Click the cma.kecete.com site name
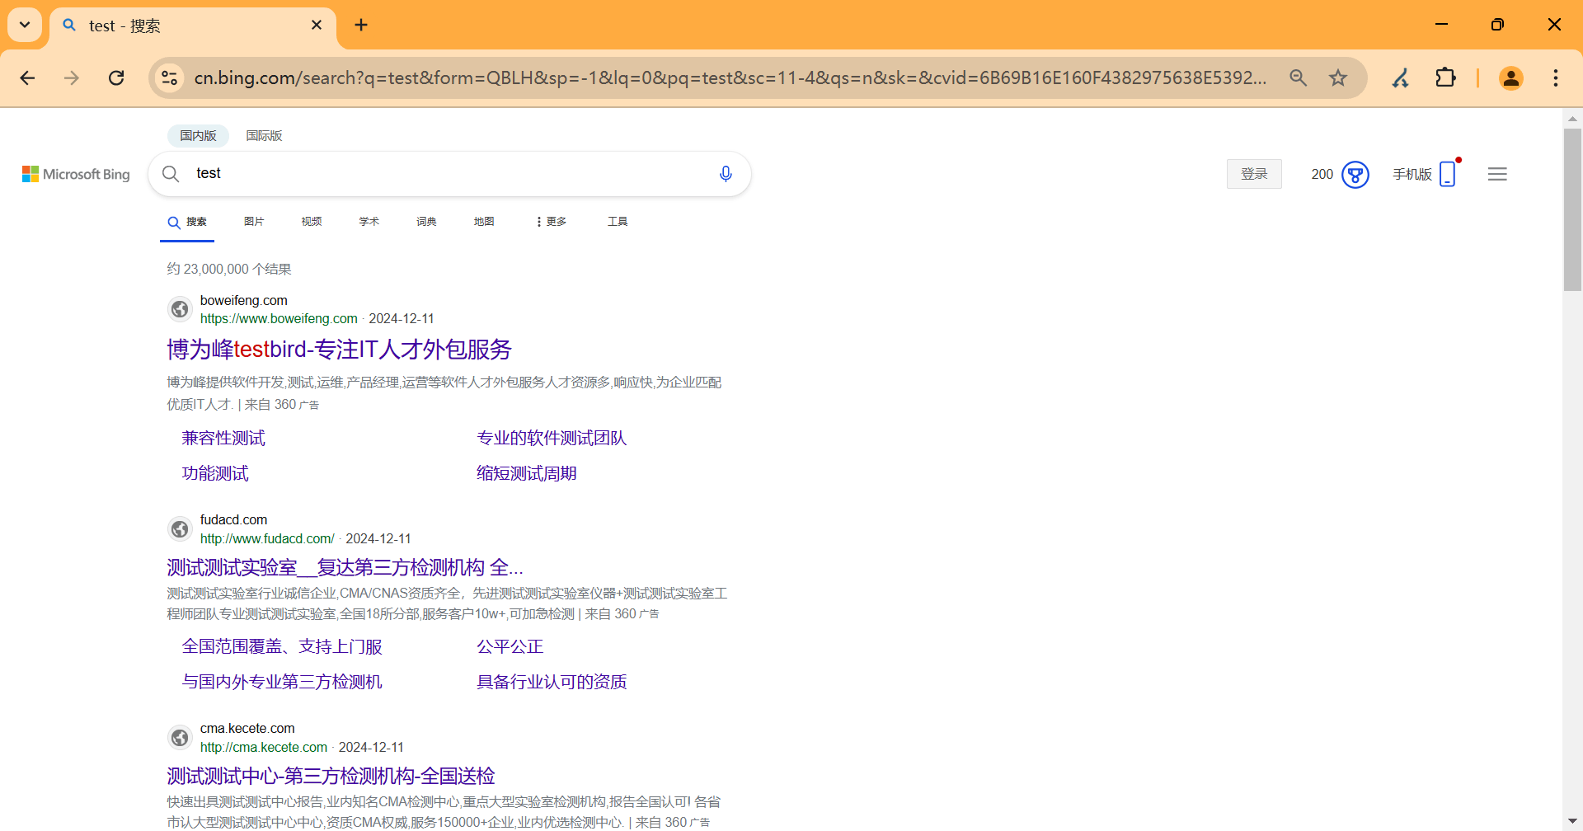Viewport: 1583px width, 831px height. pos(247,728)
